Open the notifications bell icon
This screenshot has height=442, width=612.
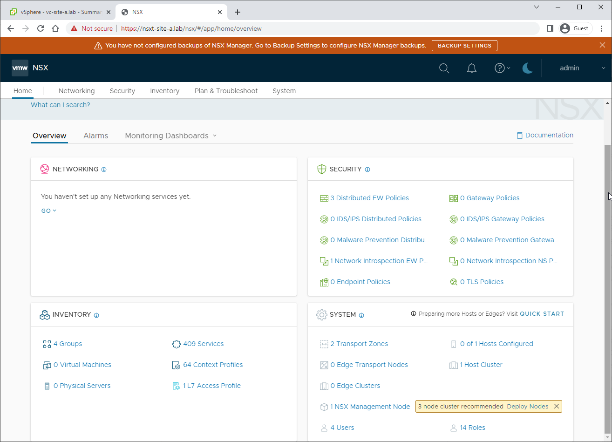pos(472,68)
